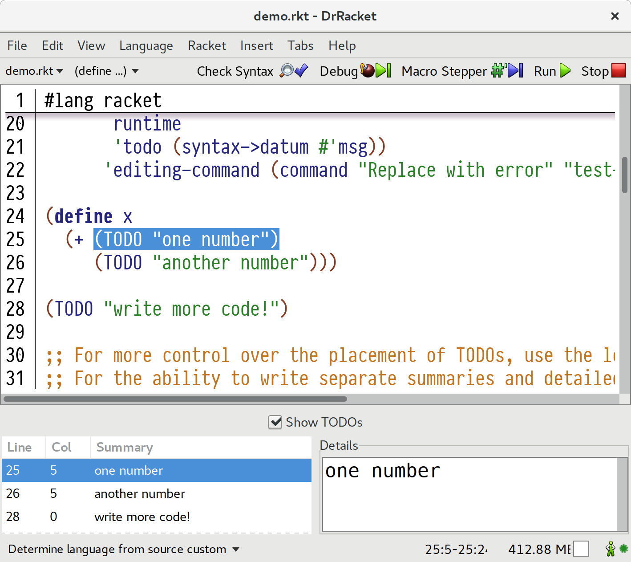Click the DrRacket running-man status icon
The width and height of the screenshot is (631, 562).
[x=609, y=549]
